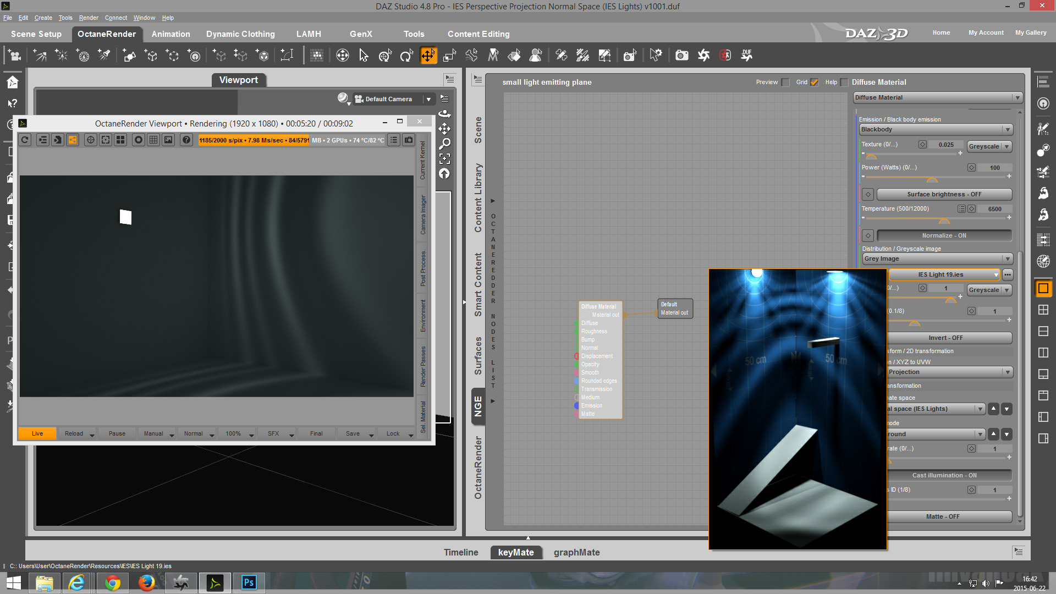Toggle the Help checkbox

click(844, 82)
